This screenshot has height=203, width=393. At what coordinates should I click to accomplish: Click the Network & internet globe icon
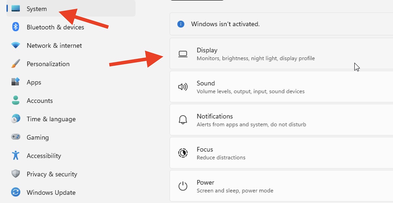[15, 45]
